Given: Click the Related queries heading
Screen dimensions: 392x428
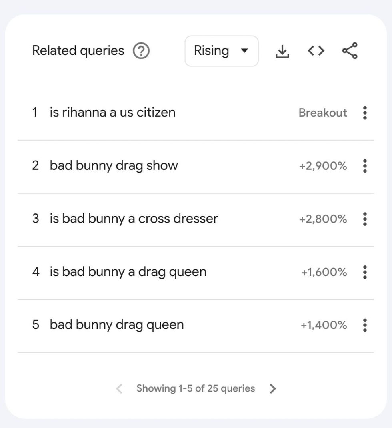Looking at the screenshot, I should (x=78, y=50).
